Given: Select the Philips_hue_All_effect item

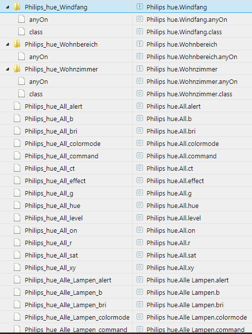Looking at the screenshot, I should pos(55,181).
